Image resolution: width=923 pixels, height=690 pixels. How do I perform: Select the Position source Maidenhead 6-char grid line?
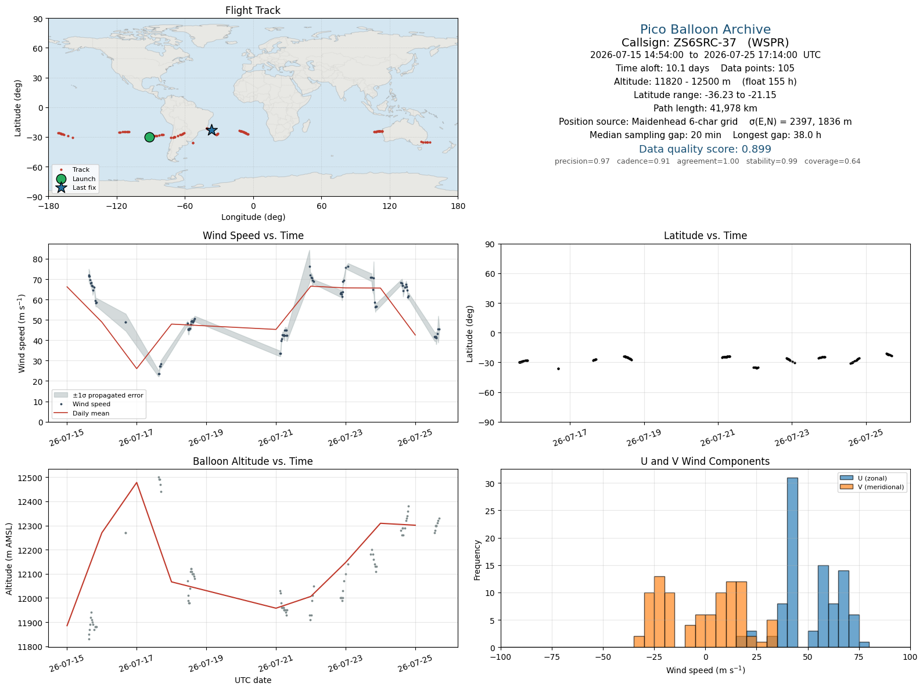pos(705,122)
